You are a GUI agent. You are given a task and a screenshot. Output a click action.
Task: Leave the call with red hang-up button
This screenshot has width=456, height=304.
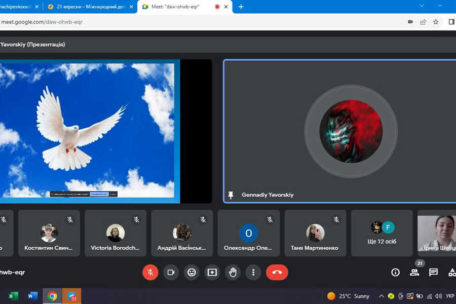277,272
